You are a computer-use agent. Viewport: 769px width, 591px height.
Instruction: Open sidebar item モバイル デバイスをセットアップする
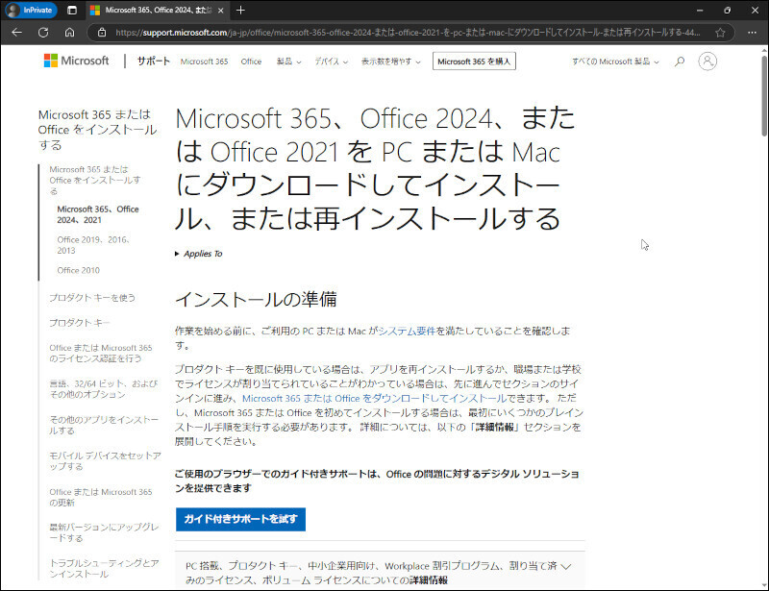(105, 461)
